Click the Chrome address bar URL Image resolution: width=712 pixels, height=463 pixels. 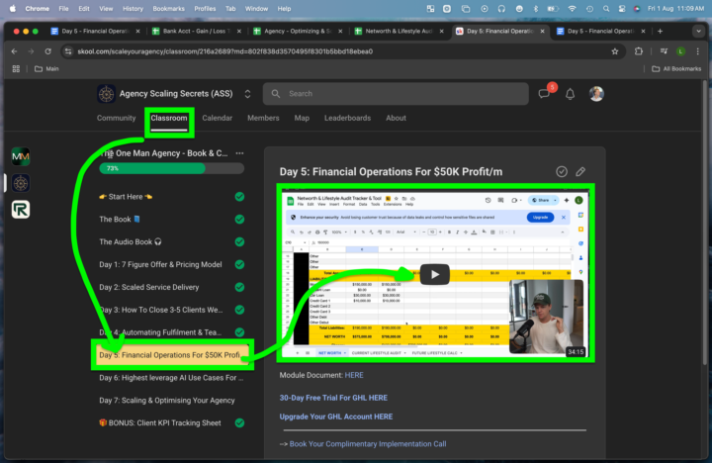click(x=224, y=51)
